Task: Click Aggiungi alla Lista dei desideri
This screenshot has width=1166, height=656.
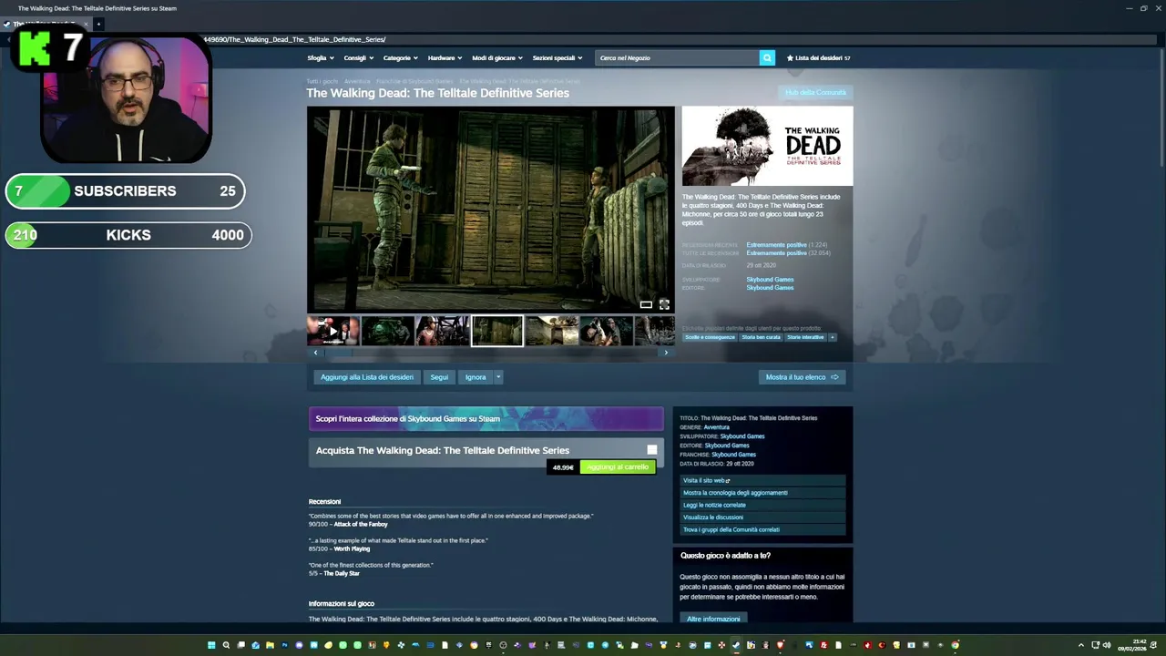Action: (366, 377)
